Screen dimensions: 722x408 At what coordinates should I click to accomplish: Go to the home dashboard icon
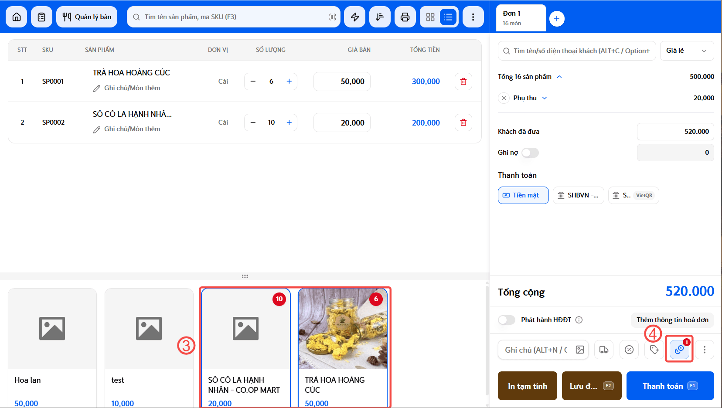pyautogui.click(x=17, y=17)
